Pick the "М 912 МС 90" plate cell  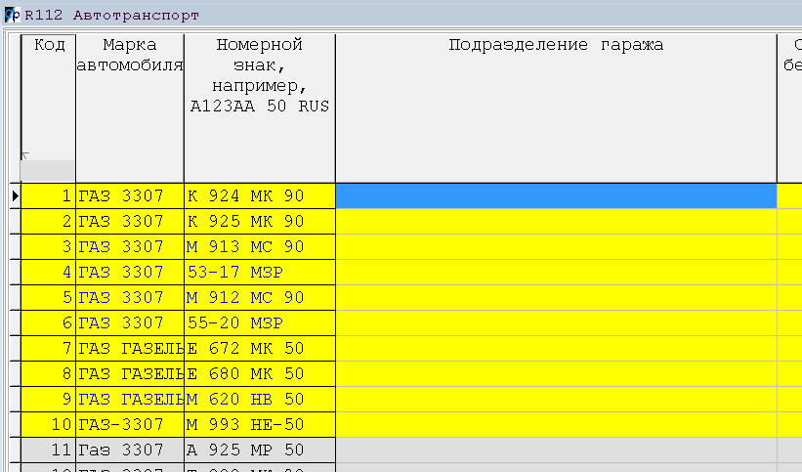[x=259, y=297]
